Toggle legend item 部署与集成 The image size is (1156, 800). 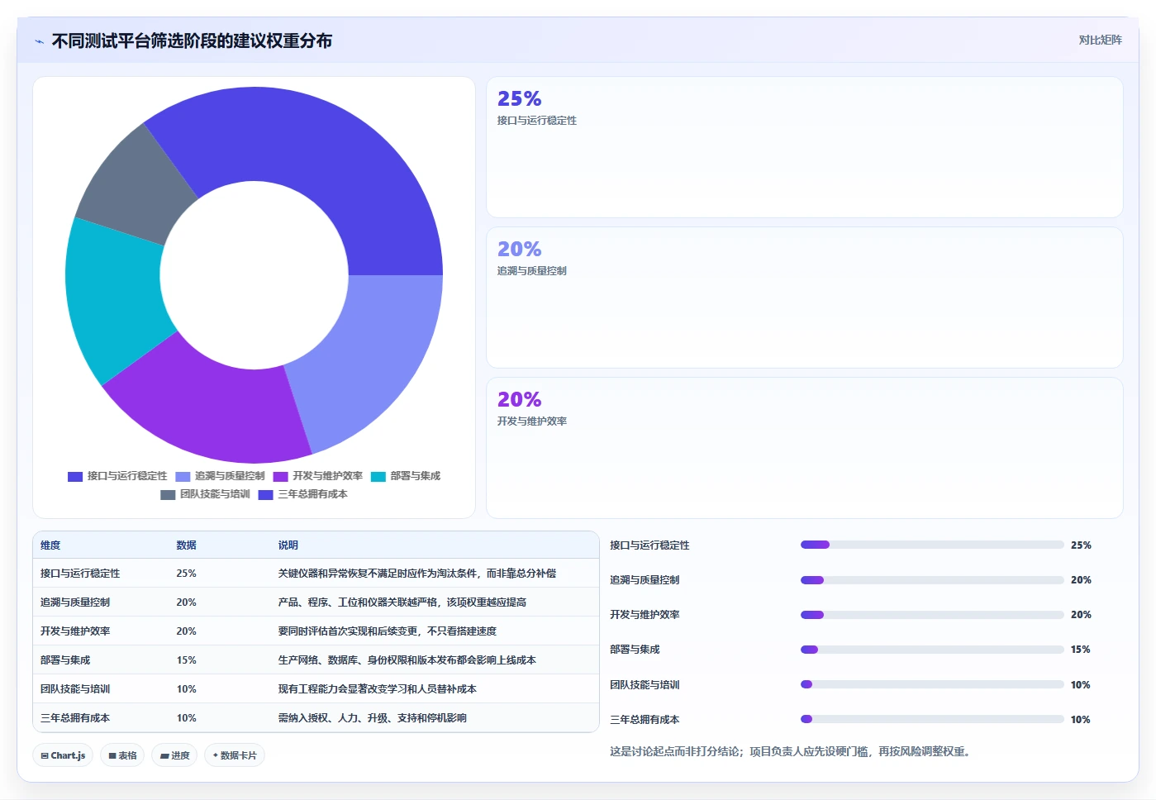coord(406,476)
